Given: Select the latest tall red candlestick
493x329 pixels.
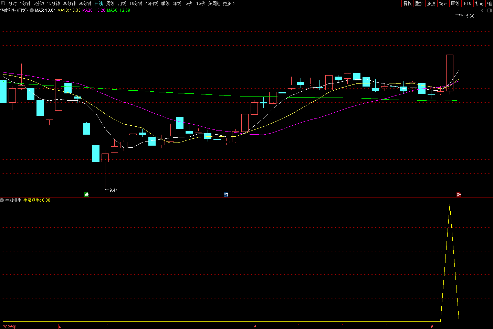Looking at the screenshot, I should pyautogui.click(x=450, y=73).
